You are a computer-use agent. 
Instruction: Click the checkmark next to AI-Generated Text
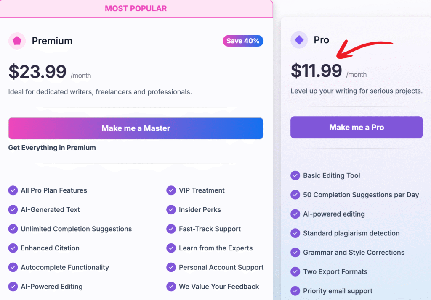tap(13, 210)
